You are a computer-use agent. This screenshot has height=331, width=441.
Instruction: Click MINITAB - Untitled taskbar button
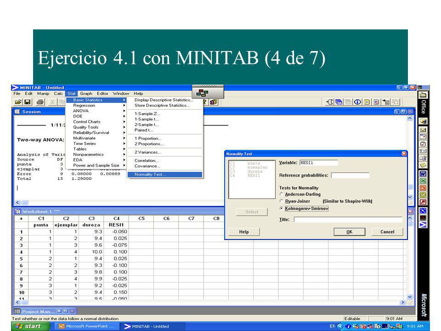click(x=153, y=326)
